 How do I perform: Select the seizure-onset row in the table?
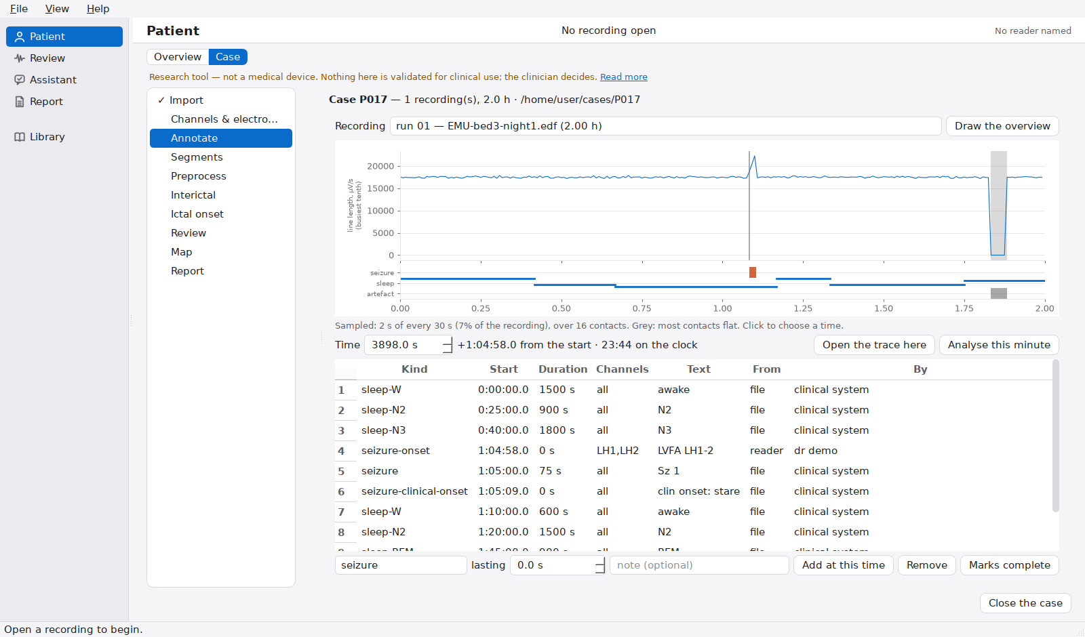pos(693,451)
